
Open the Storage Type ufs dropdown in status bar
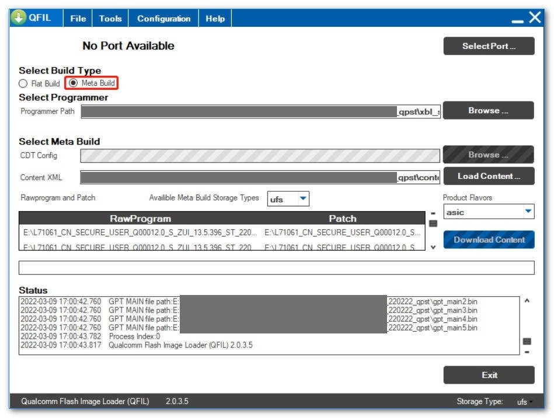(x=525, y=402)
